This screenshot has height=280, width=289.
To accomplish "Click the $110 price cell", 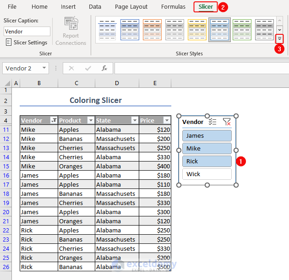I will click(155, 185).
